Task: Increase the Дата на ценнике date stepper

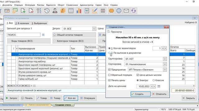Action: 154,86
